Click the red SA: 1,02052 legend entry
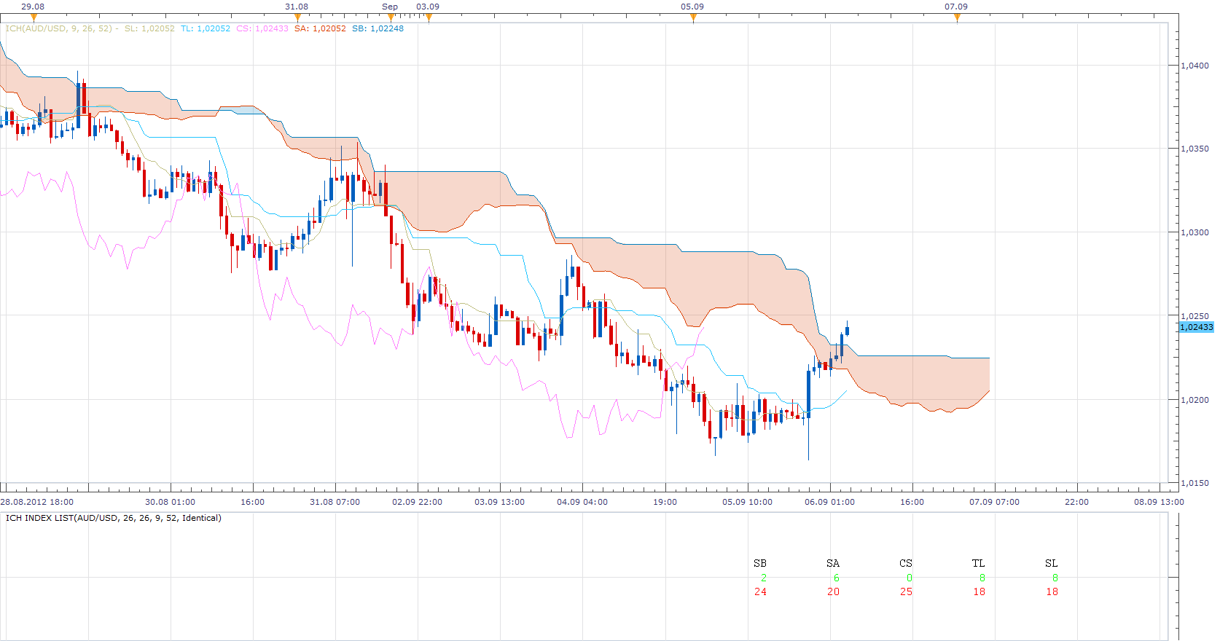Image resolution: width=1220 pixels, height=641 pixels. [x=321, y=28]
